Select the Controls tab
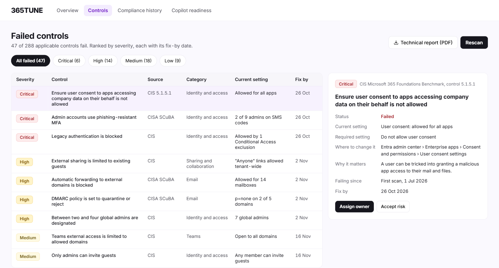Viewport: 499px width, 268px height. click(98, 10)
